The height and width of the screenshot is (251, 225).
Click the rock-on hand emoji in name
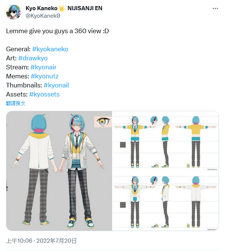(x=62, y=8)
